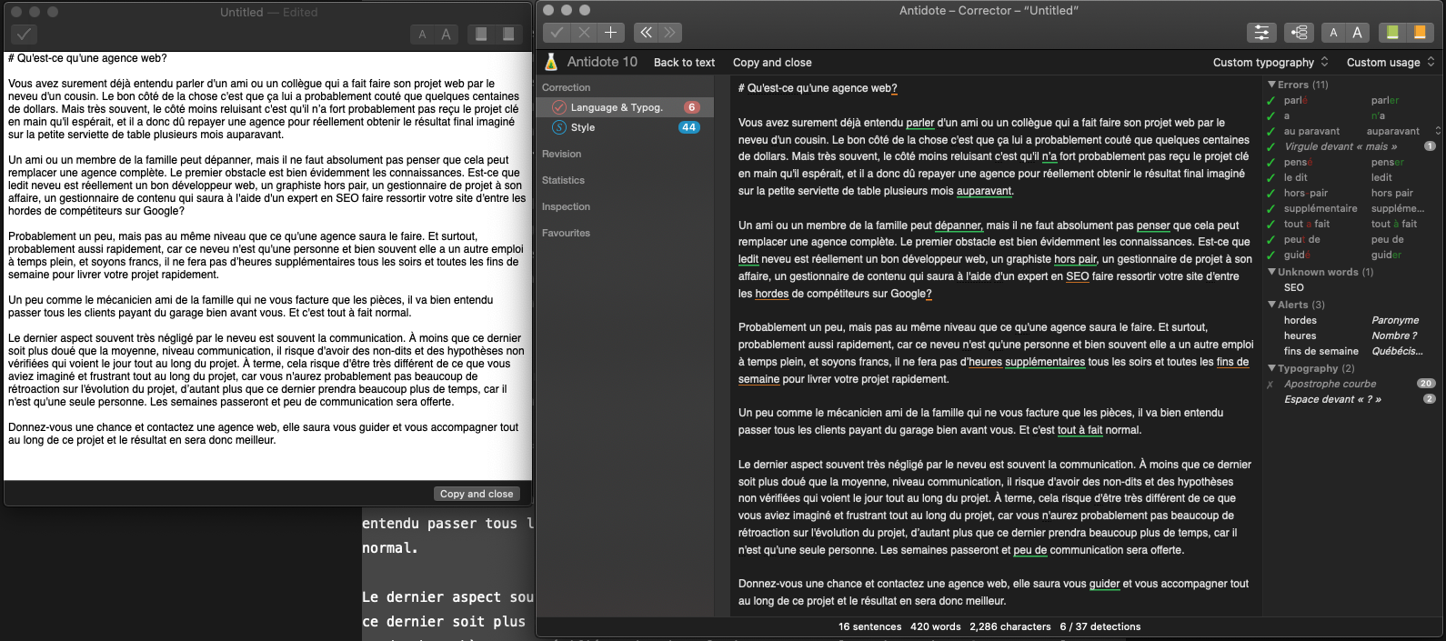1446x641 pixels.
Task: Click the 20 badge beside Apostrophe courbe
Action: (x=1426, y=384)
